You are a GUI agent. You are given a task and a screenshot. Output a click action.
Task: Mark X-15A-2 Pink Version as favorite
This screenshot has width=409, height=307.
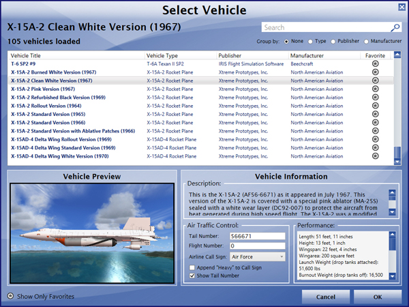[x=376, y=89]
